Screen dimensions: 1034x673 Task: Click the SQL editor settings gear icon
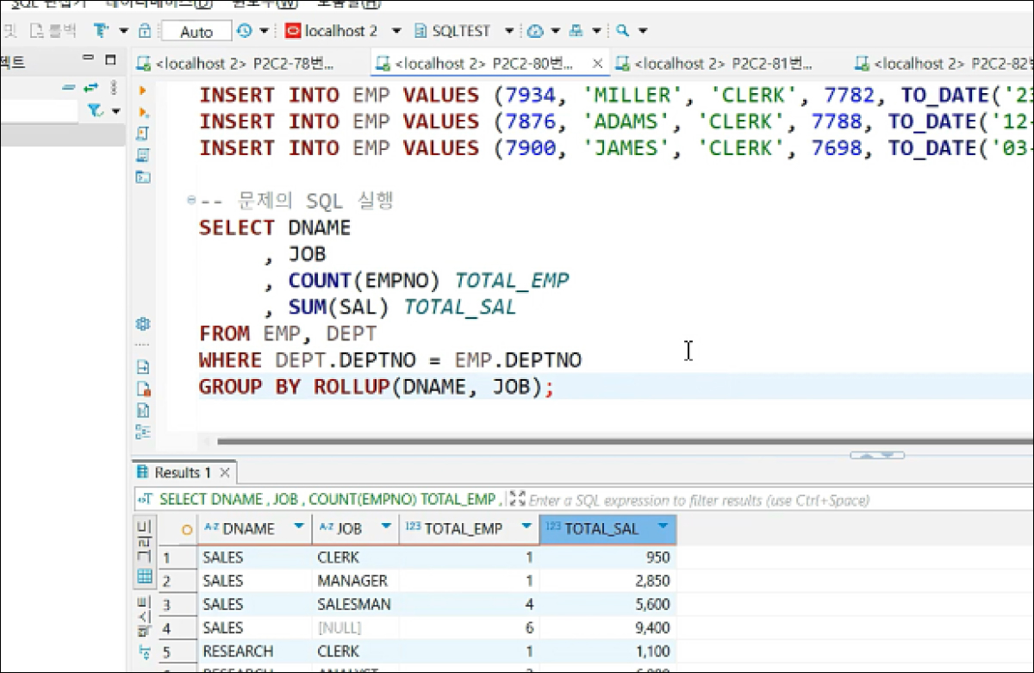[144, 324]
